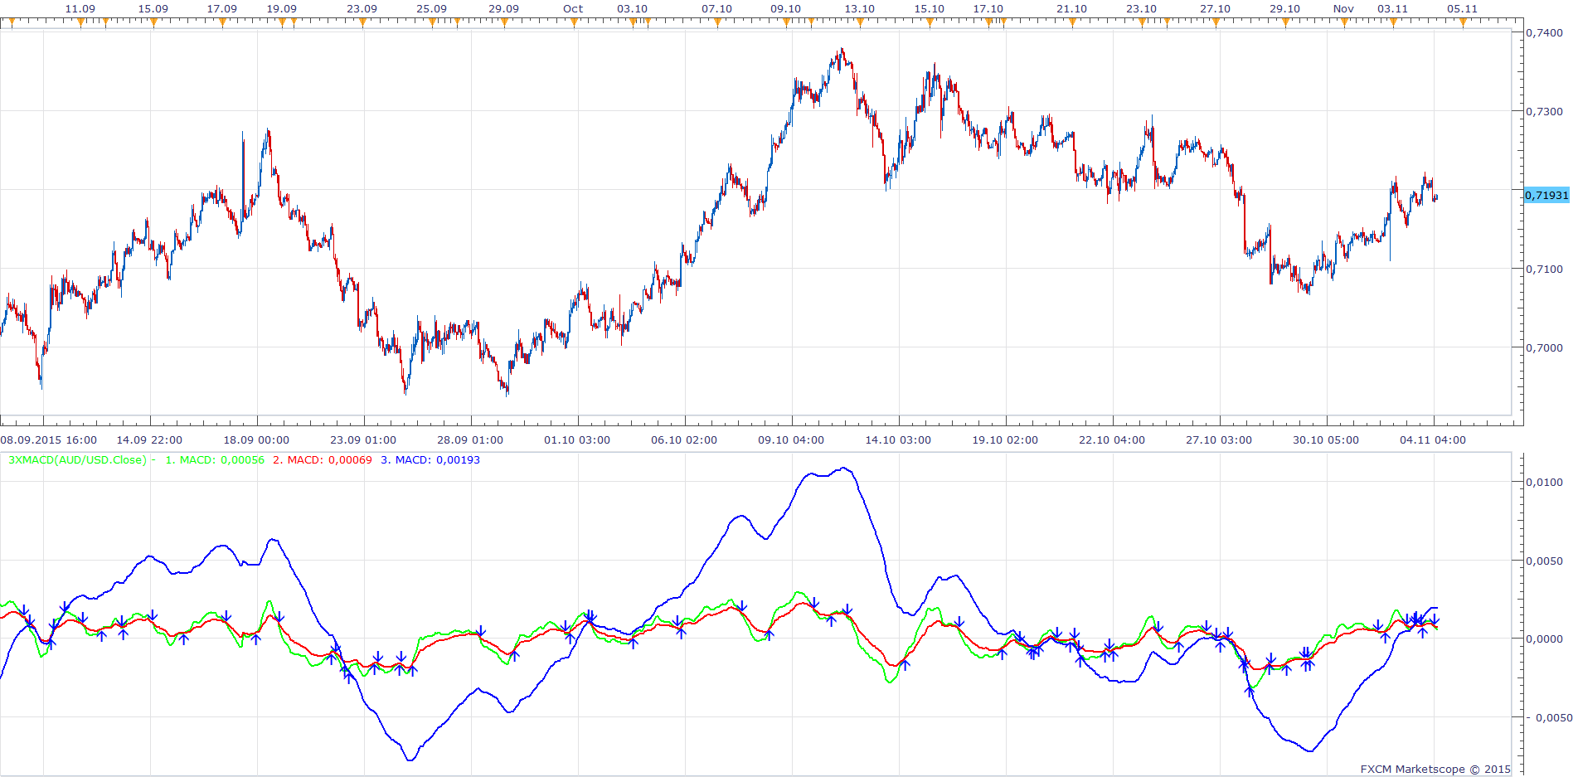Select the 3XMACD(AUD/USD.Close) indicator label
1578x777 pixels.
point(77,459)
